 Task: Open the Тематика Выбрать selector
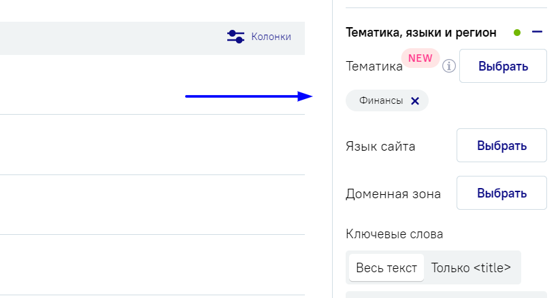tap(503, 66)
